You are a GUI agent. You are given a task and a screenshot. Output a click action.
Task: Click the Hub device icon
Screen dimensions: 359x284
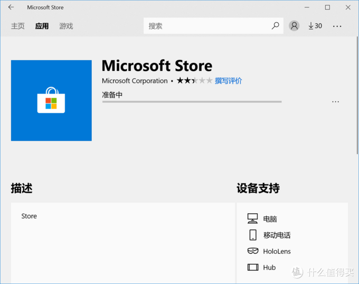click(252, 268)
